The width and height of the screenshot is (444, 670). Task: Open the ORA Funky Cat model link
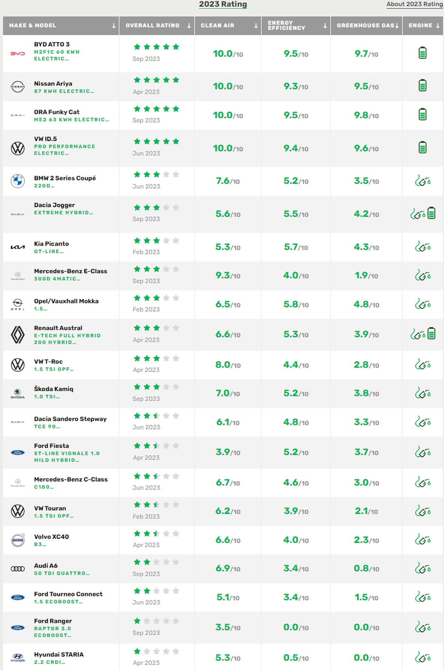(x=57, y=112)
